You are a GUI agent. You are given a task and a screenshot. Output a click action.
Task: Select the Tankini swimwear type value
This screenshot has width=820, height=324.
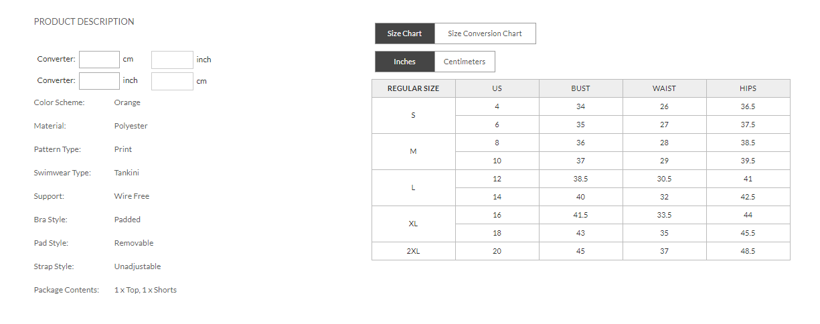pos(127,173)
